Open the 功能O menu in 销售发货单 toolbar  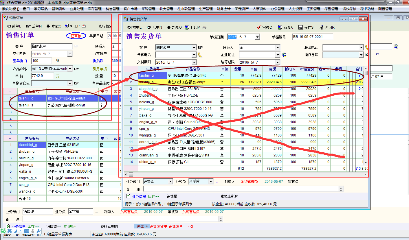174,27
